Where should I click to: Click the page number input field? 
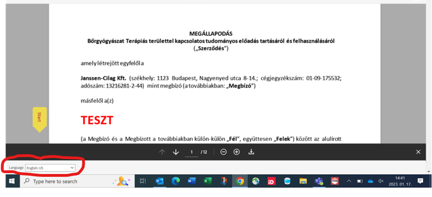pos(192,152)
